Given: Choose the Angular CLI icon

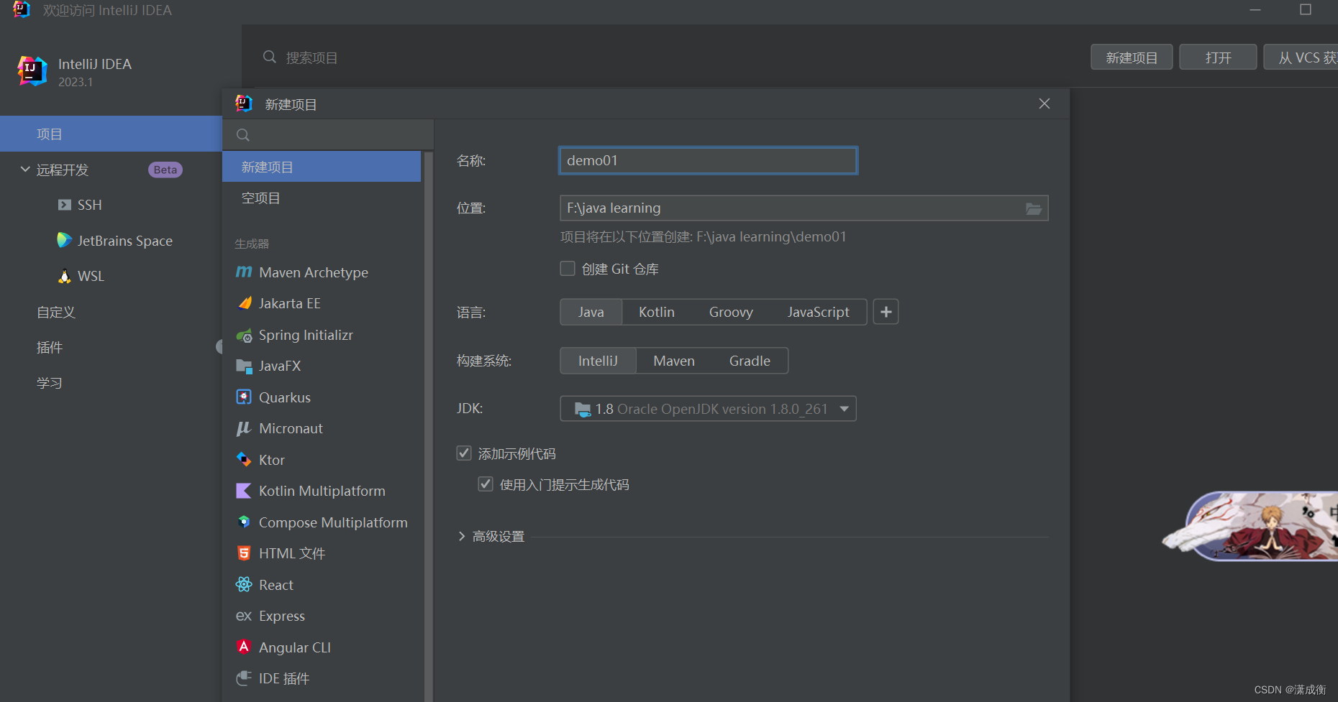Looking at the screenshot, I should (x=245, y=647).
